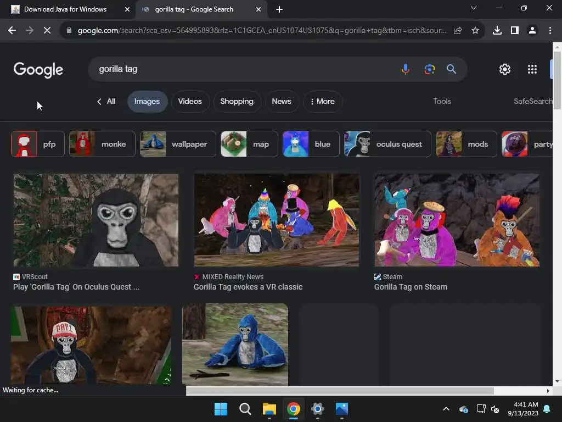Search by image with Google Lens icon
Screen dimensions: 562x422
pyautogui.click(x=429, y=69)
